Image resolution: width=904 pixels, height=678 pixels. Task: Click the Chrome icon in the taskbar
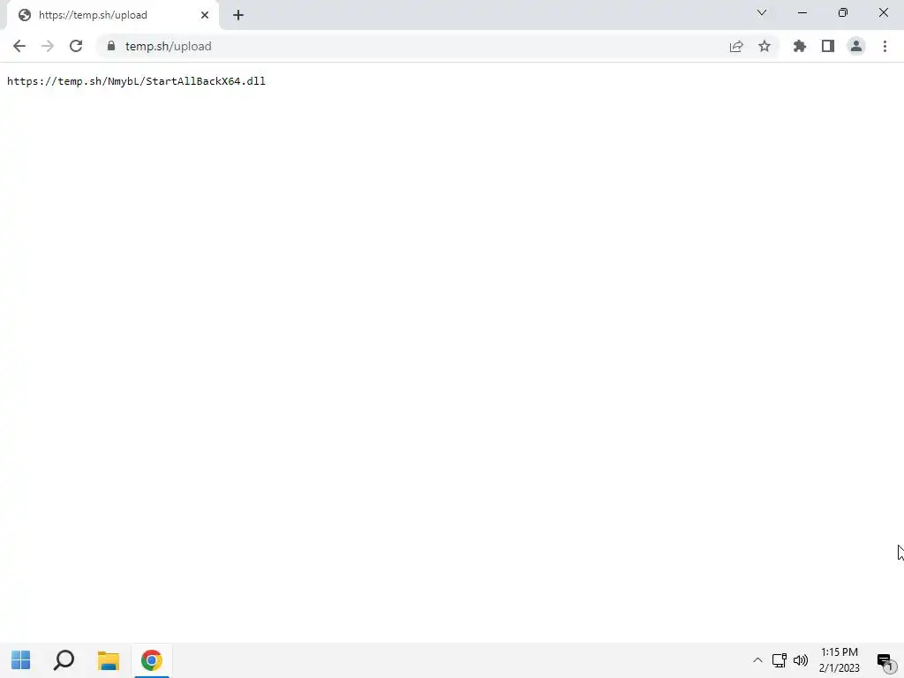point(152,660)
